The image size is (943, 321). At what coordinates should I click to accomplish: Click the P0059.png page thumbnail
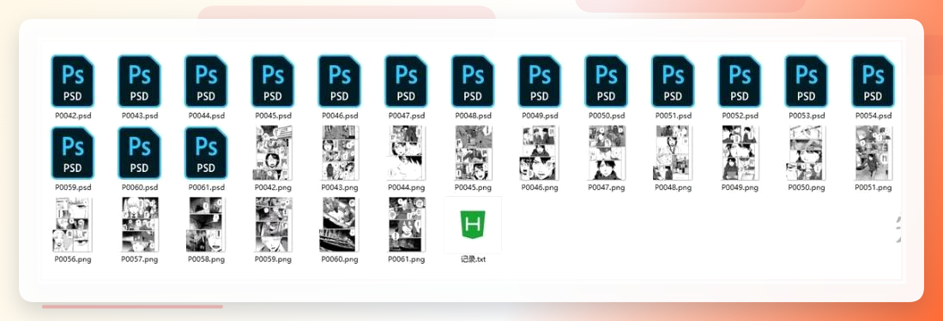click(x=273, y=224)
